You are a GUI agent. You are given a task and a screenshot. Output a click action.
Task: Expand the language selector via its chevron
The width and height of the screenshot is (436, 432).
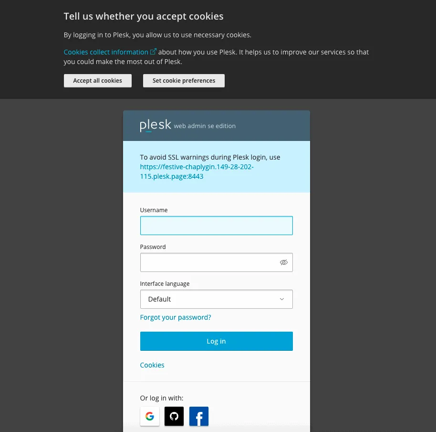coord(281,299)
